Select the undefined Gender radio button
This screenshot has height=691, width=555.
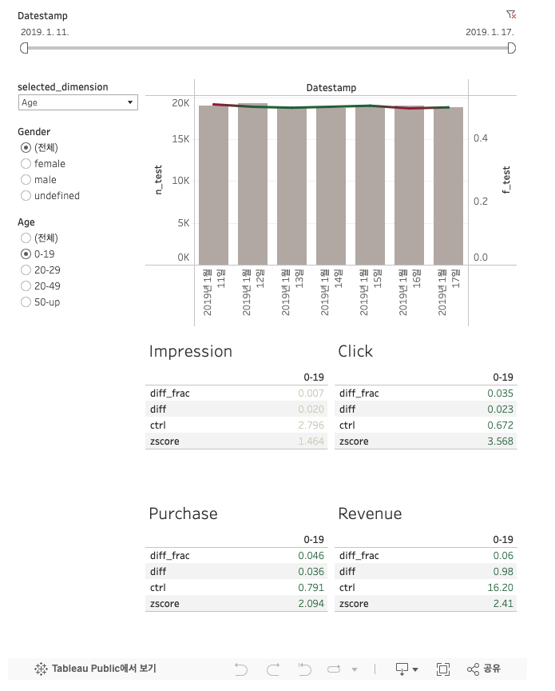(26, 195)
